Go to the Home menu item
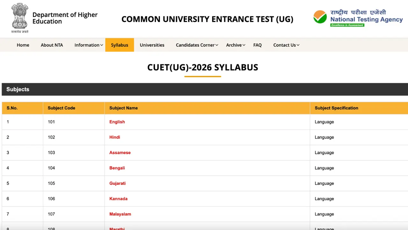The height and width of the screenshot is (230, 408). (23, 45)
